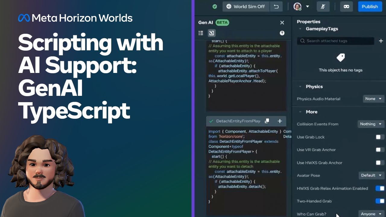The image size is (386, 217).
Task: Toggle the muted microphone icon
Action: [x=323, y=6]
